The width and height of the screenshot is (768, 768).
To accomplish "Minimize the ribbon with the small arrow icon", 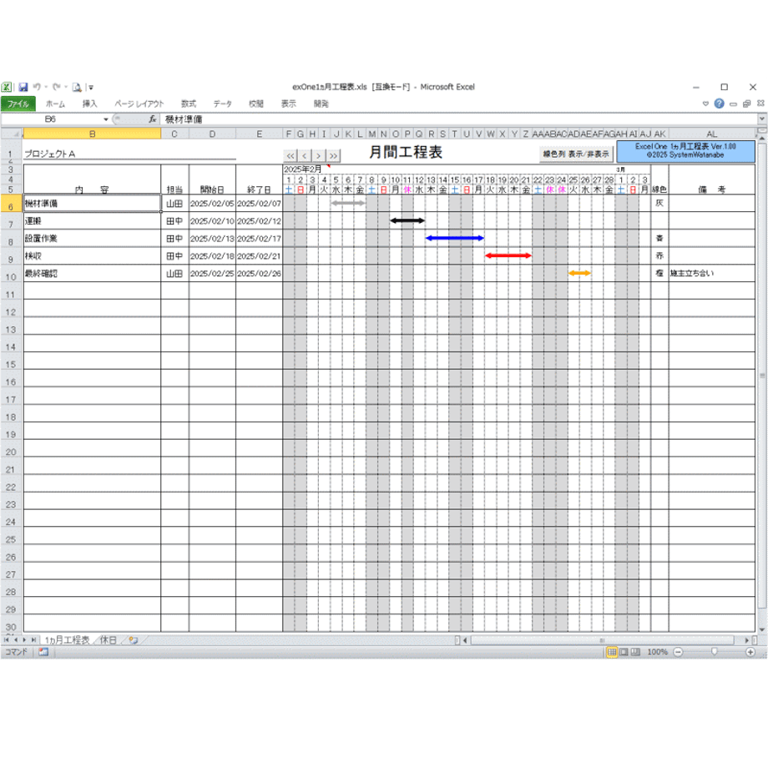I will pos(705,104).
